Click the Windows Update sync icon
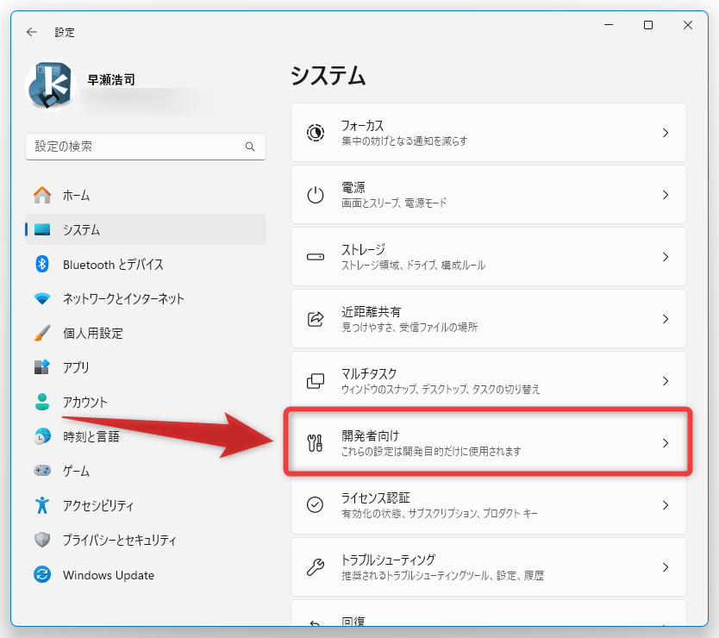Viewport: 719px width, 638px height. pyautogui.click(x=42, y=575)
